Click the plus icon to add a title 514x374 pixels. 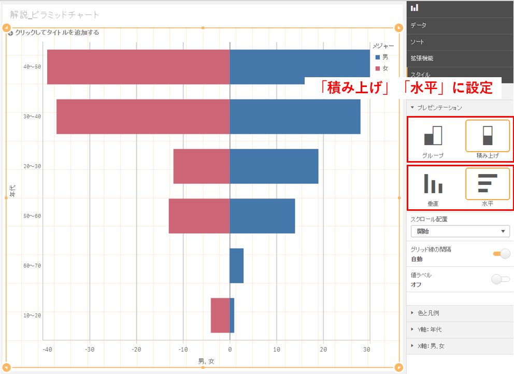pos(10,33)
